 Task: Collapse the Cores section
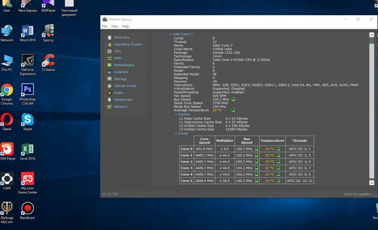click(x=176, y=133)
